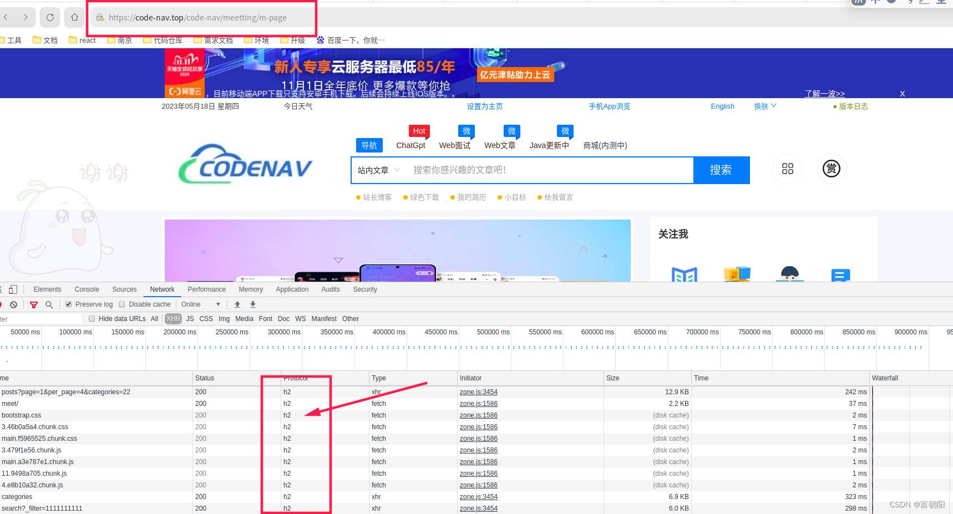Image resolution: width=953 pixels, height=514 pixels.
Task: Switch to the Performance panel
Action: coord(207,289)
